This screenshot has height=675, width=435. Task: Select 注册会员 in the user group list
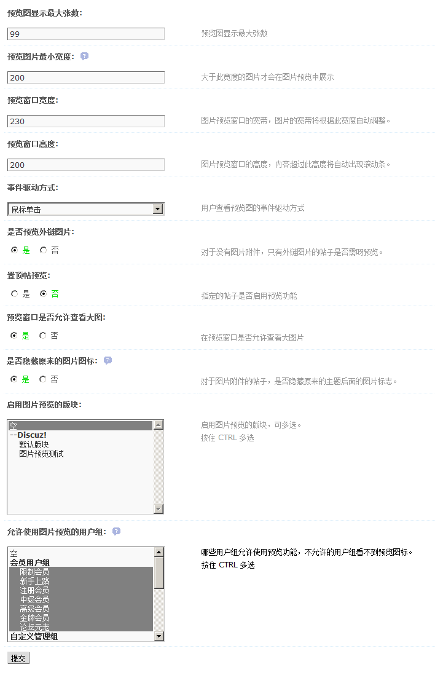coord(80,590)
